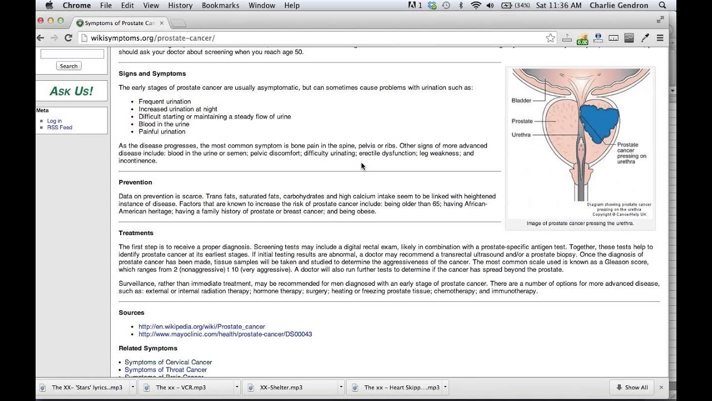Open the XX-Shelter.mp3 download
The height and width of the screenshot is (401, 712).
point(291,388)
